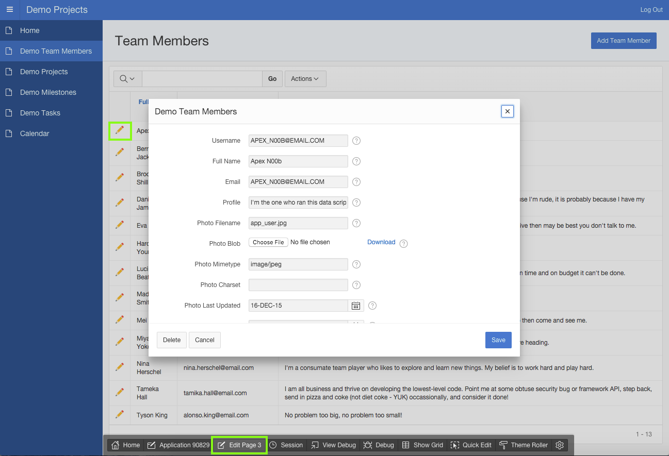The image size is (669, 456).
Task: Focus the Photo Filename input
Action: point(298,223)
